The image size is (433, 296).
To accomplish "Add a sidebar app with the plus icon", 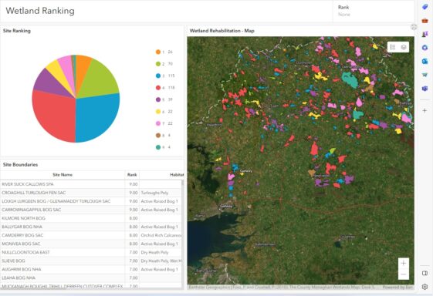I will [425, 111].
